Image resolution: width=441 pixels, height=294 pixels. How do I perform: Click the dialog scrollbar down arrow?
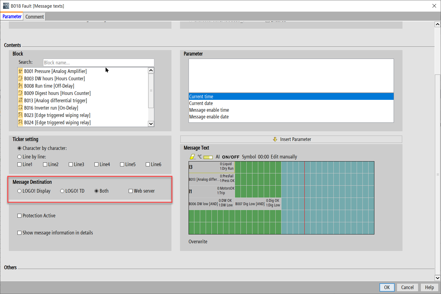click(438, 278)
